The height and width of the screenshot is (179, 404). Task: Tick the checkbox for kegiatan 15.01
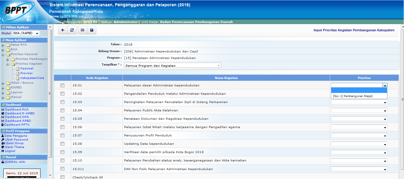click(62, 85)
